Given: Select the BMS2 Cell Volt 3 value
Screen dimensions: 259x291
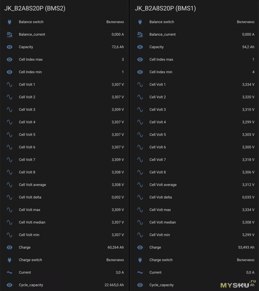Looking at the screenshot, I should 118,110.
